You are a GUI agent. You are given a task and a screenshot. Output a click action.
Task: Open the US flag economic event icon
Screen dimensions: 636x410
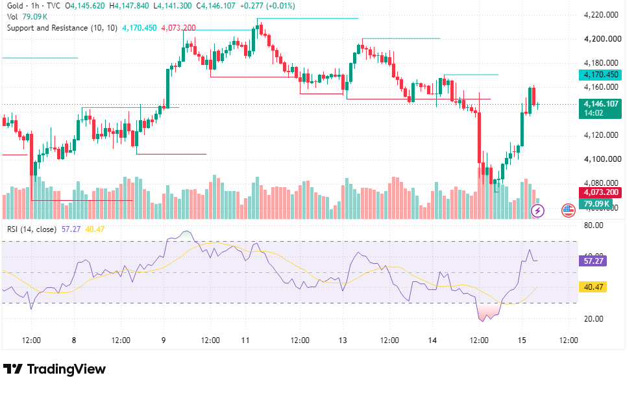pyautogui.click(x=569, y=211)
